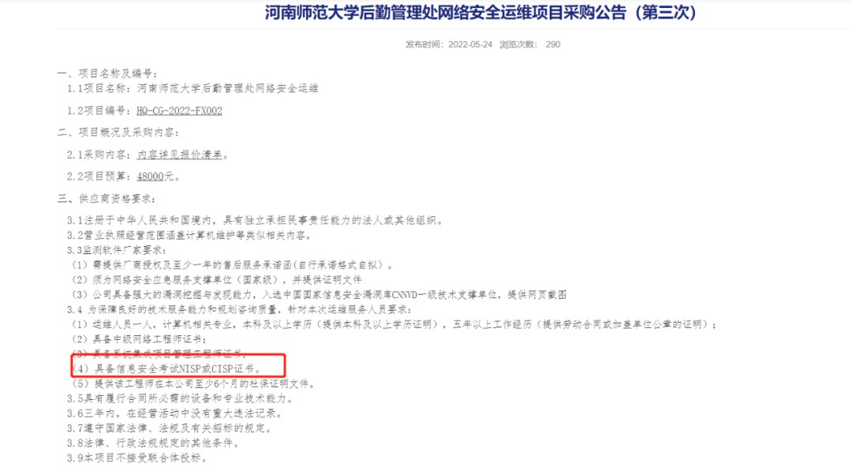
Task: Click the announcement title heading
Action: 480,13
